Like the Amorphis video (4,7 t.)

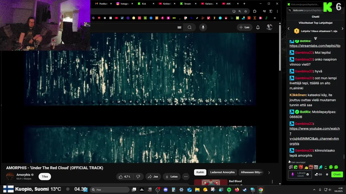pos(124,176)
